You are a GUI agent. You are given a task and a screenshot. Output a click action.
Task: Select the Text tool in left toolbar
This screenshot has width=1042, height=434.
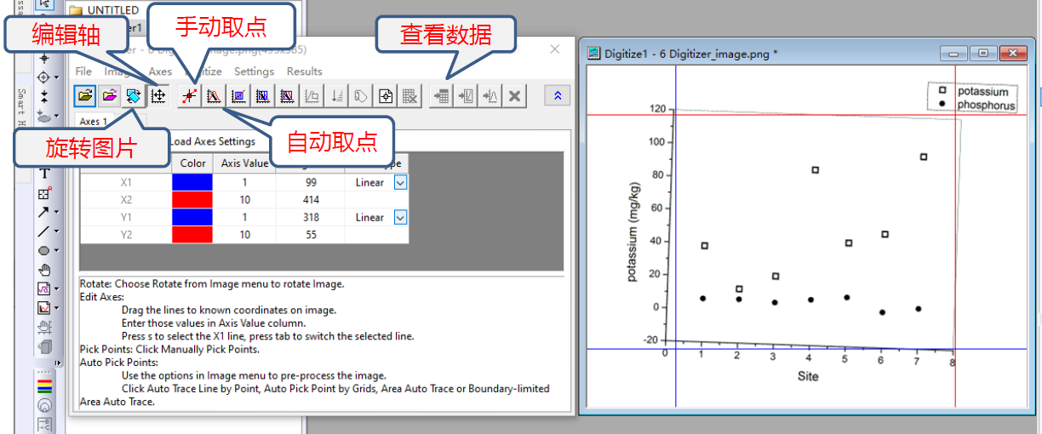pyautogui.click(x=44, y=174)
